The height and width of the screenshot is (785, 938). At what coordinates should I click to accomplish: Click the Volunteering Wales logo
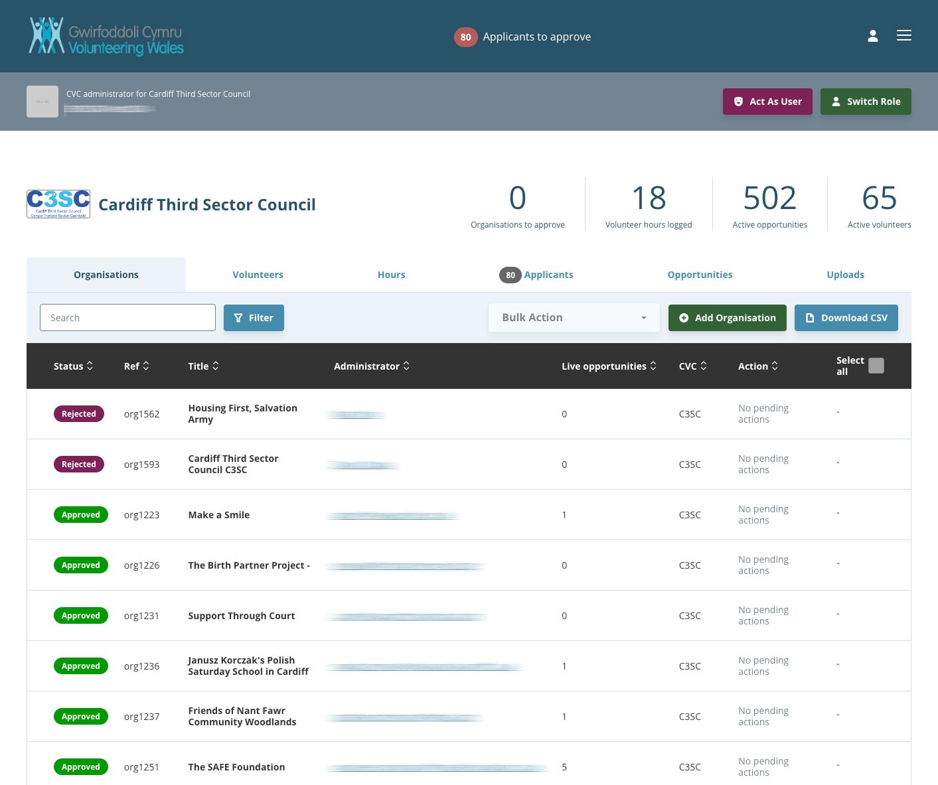pos(106,36)
